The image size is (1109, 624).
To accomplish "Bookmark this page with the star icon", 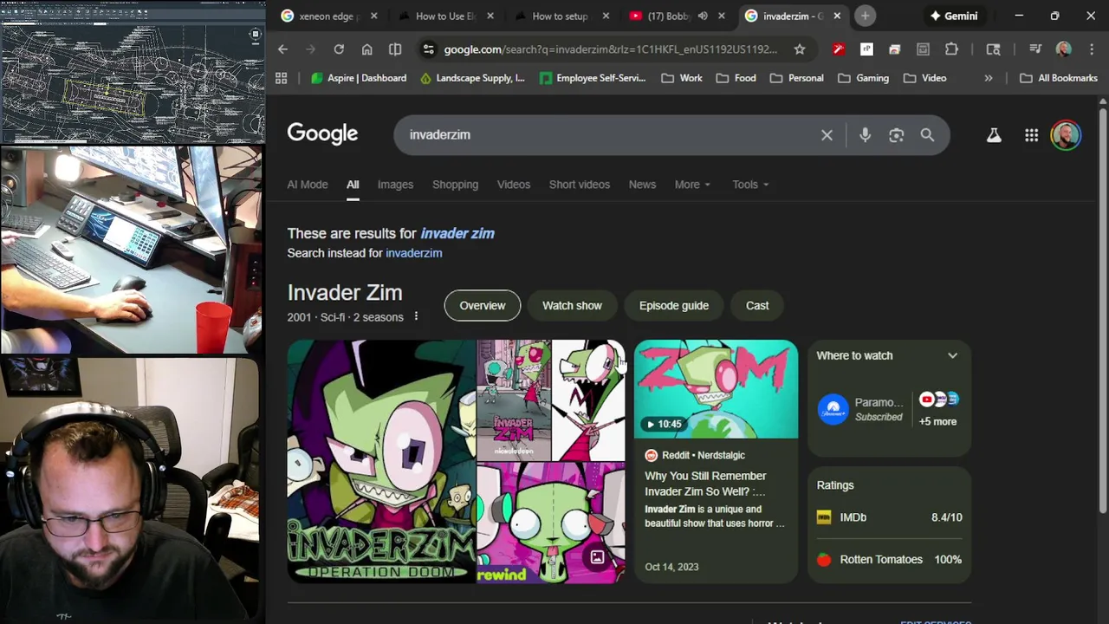I will (800, 49).
